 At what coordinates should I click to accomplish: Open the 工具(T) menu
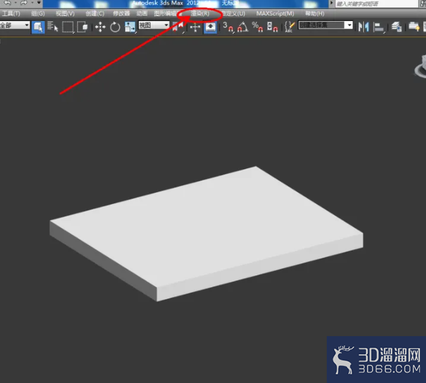11,13
